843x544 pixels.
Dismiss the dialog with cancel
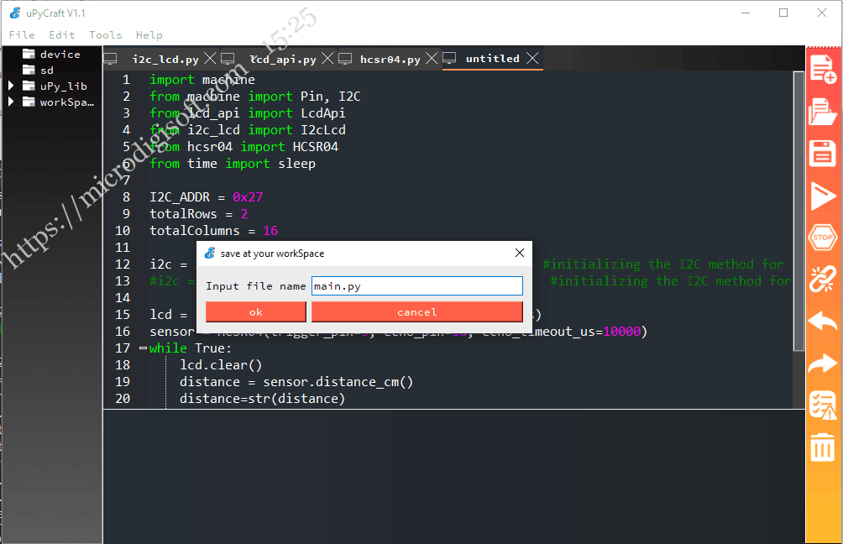[x=416, y=311]
